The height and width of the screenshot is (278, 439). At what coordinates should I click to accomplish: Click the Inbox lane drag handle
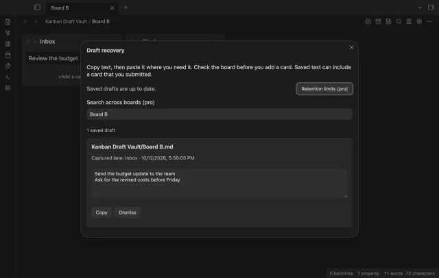coord(28,42)
